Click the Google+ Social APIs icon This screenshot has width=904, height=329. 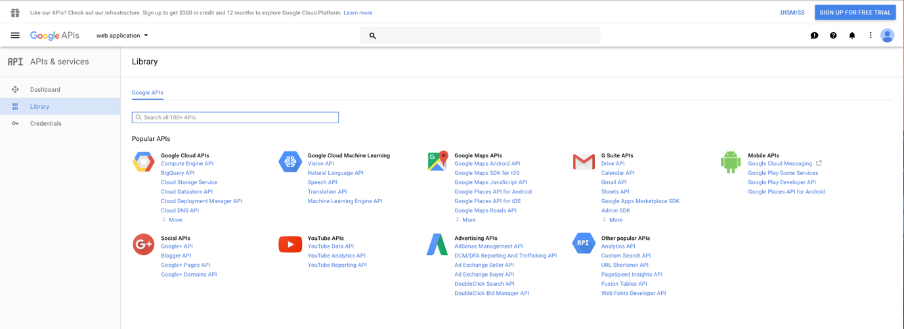143,244
